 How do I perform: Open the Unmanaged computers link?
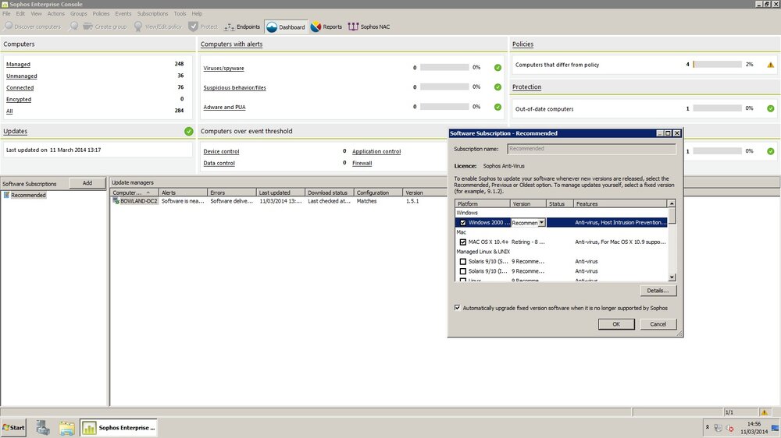(21, 76)
